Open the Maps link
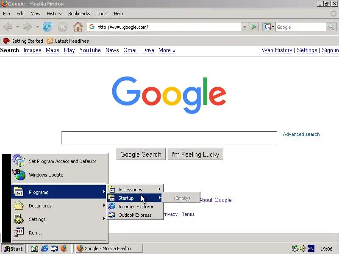This screenshot has height=254, width=339. pyautogui.click(x=52, y=50)
